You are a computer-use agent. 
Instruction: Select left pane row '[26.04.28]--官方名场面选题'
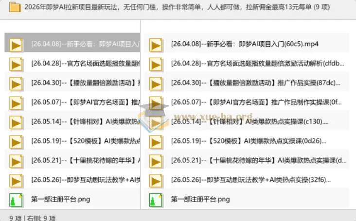pos(72,62)
